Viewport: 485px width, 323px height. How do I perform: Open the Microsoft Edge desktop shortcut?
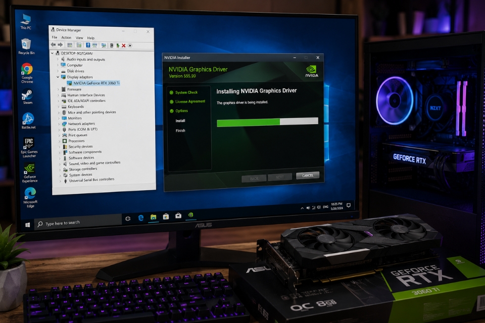click(x=30, y=197)
